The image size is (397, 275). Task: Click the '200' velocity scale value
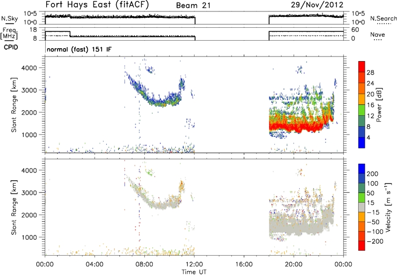[373, 174]
